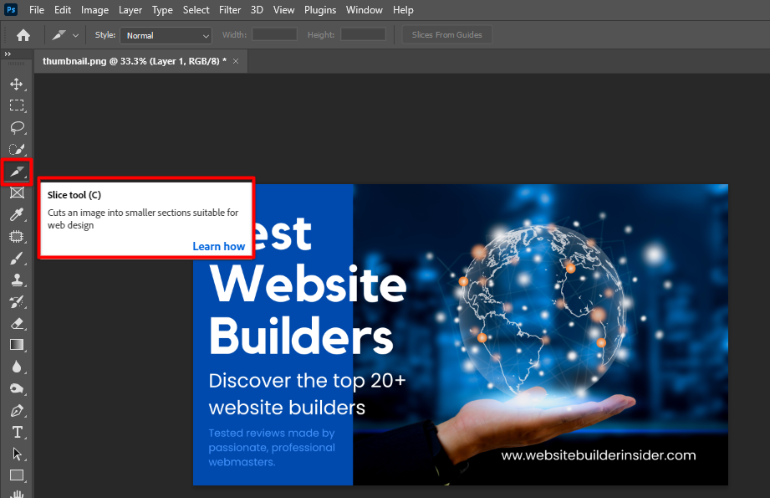Choose the Eyedropper tool
The width and height of the screenshot is (770, 498).
pos(17,215)
